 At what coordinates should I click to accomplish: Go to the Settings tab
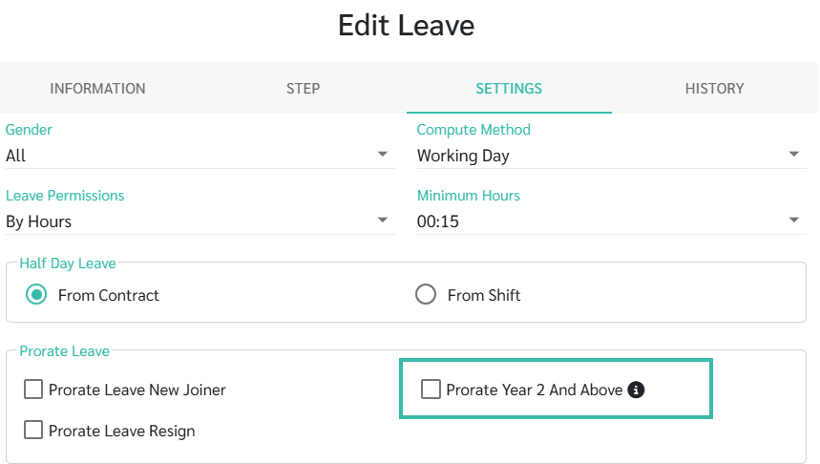click(x=509, y=89)
